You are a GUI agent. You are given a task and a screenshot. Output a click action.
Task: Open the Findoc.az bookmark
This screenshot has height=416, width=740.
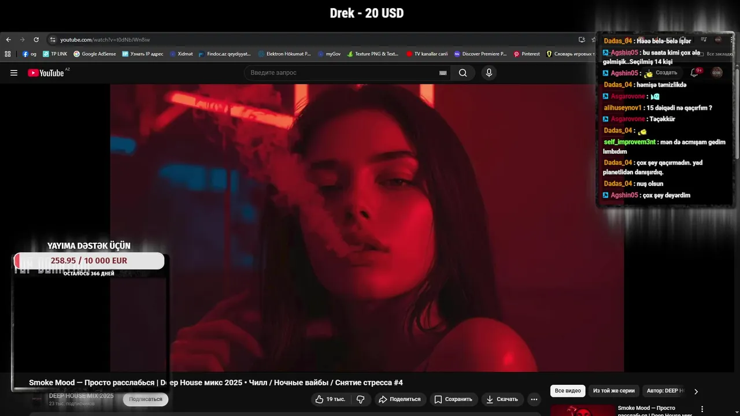click(x=224, y=54)
